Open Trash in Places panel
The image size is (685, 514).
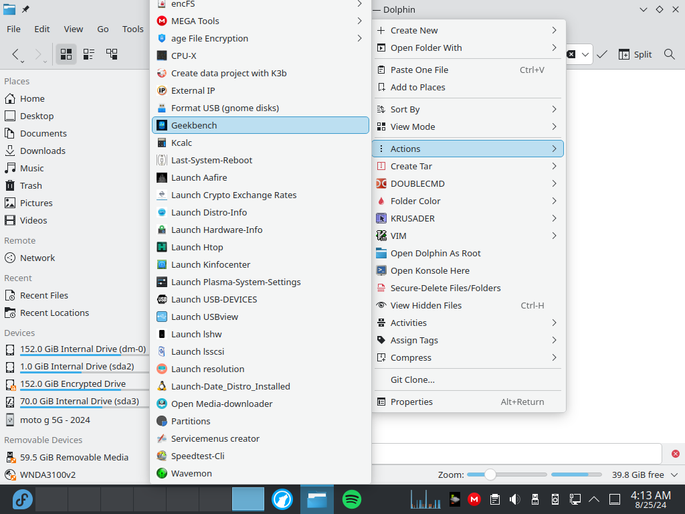[x=75, y=186]
